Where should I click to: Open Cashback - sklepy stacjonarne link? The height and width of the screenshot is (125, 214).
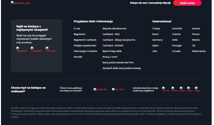click(119, 40)
